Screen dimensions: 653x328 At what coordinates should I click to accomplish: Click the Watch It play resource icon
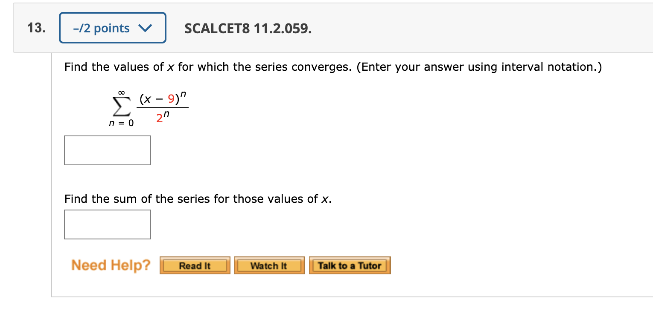(x=269, y=265)
